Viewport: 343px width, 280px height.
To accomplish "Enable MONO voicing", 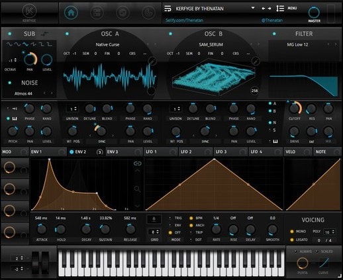I will [x=292, y=232].
